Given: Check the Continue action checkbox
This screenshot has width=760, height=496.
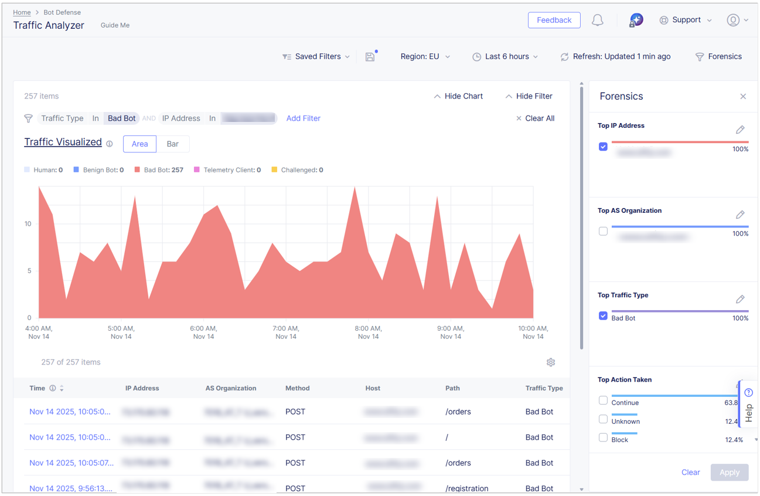Looking at the screenshot, I should pos(603,400).
